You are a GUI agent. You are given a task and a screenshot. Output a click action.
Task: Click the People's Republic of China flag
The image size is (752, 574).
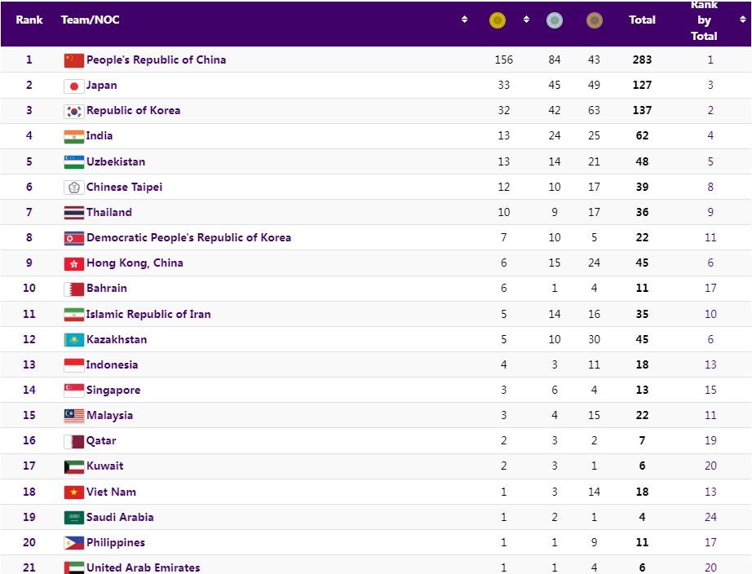point(74,60)
